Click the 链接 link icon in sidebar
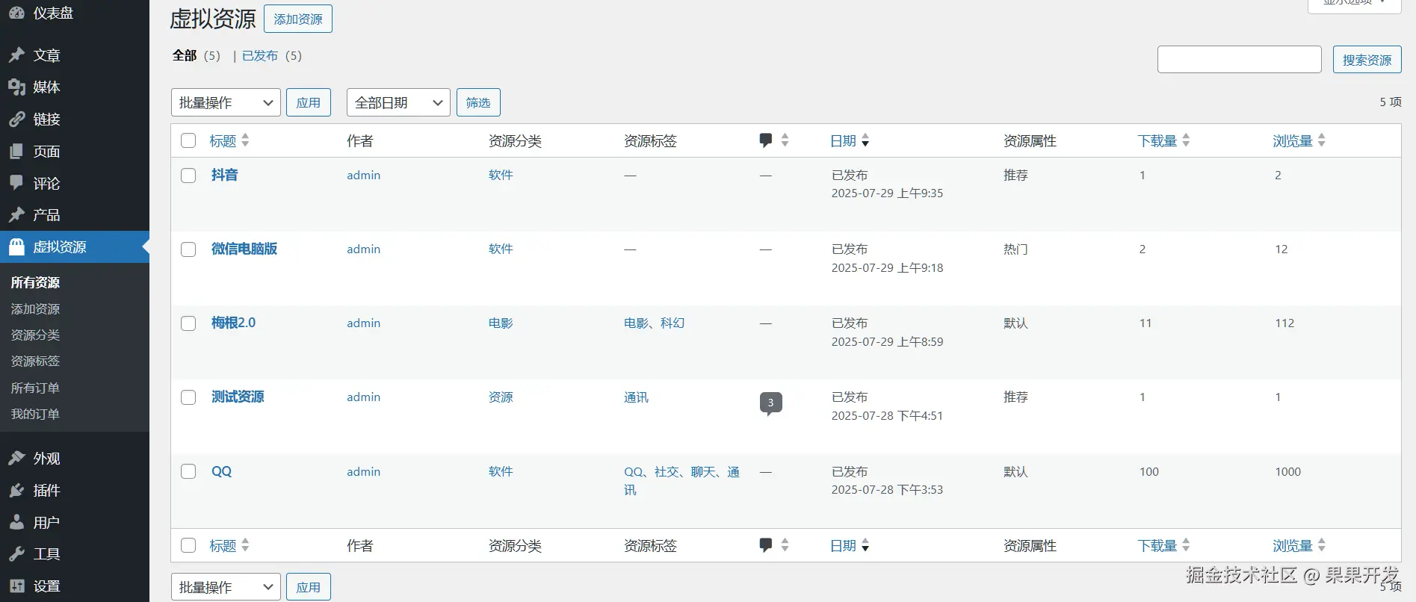Viewport: 1416px width, 602px height. pos(16,120)
